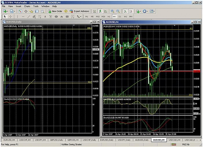
Task: Open the Templates dropdown
Action: 152,11
